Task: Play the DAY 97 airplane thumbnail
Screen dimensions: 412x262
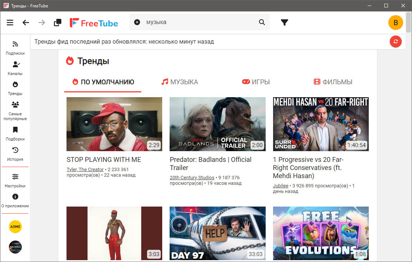Action: 218,233
